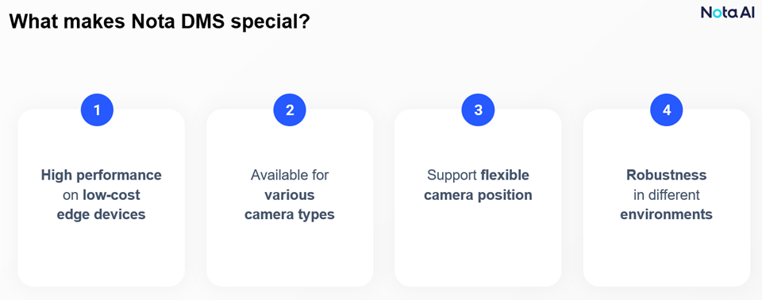Click the blue number 4 badge
Screen dimensions: 762x300
coord(667,110)
